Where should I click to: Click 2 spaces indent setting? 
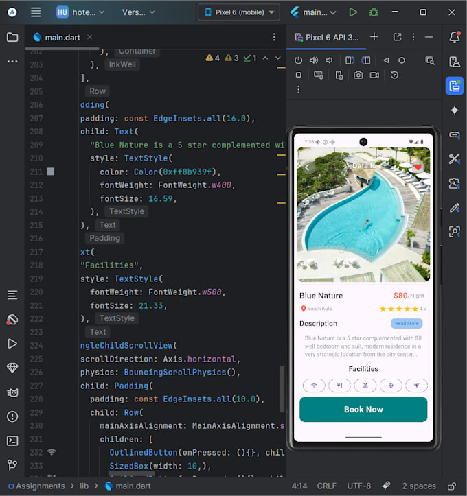418,486
